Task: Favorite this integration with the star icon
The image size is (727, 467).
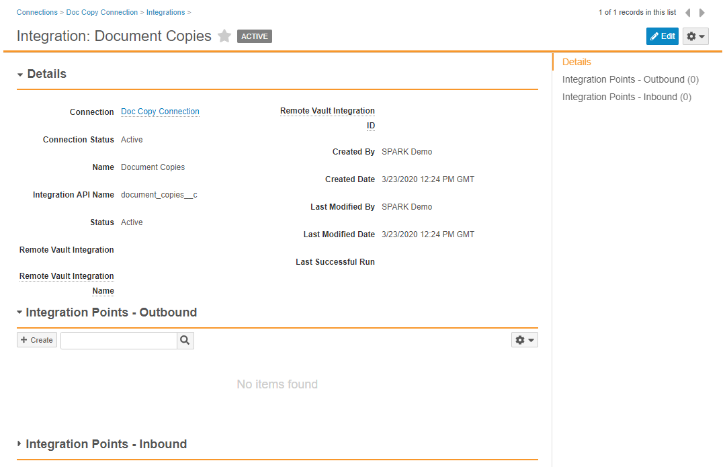Action: pos(224,36)
